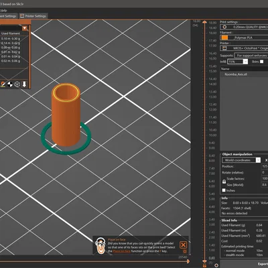Click the small icon below the hint close button
This screenshot has width=268, height=268.
coord(185,251)
